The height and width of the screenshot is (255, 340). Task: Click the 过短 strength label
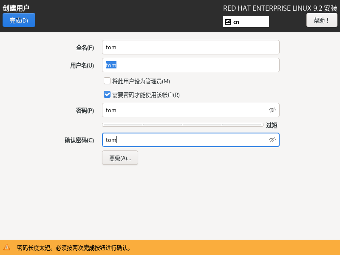click(272, 125)
